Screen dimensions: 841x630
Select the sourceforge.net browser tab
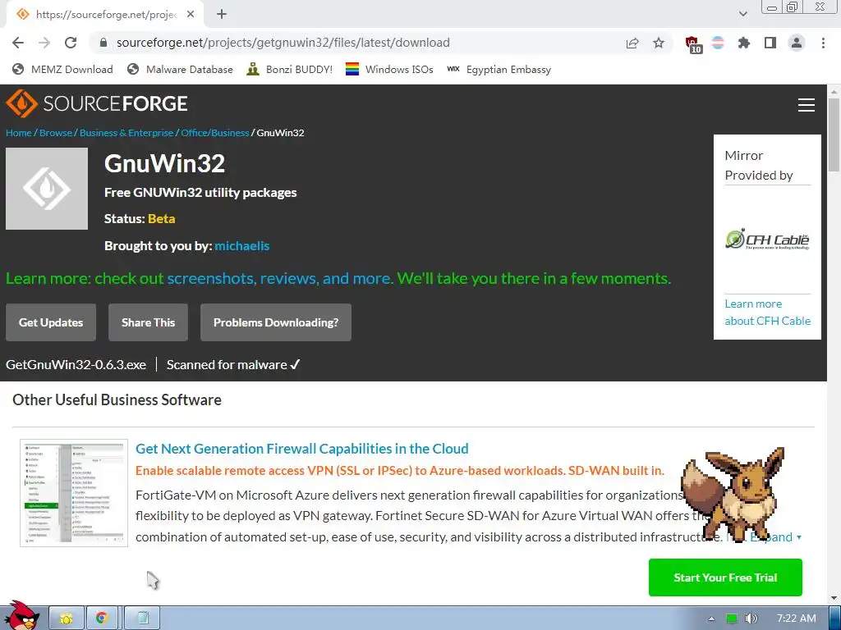[x=104, y=15]
